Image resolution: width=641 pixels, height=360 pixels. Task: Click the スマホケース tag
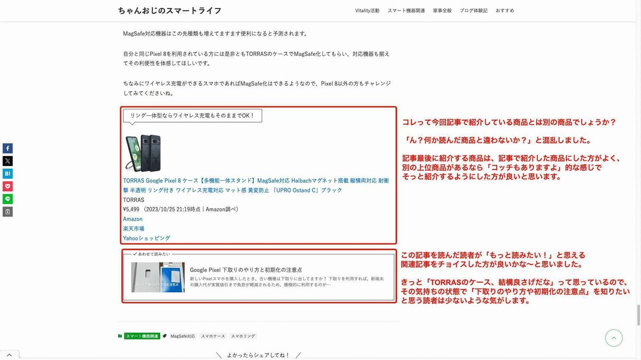pos(213,337)
